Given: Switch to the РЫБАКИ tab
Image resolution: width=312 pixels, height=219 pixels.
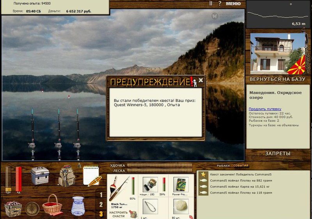Looking at the screenshot, I should tap(223, 166).
